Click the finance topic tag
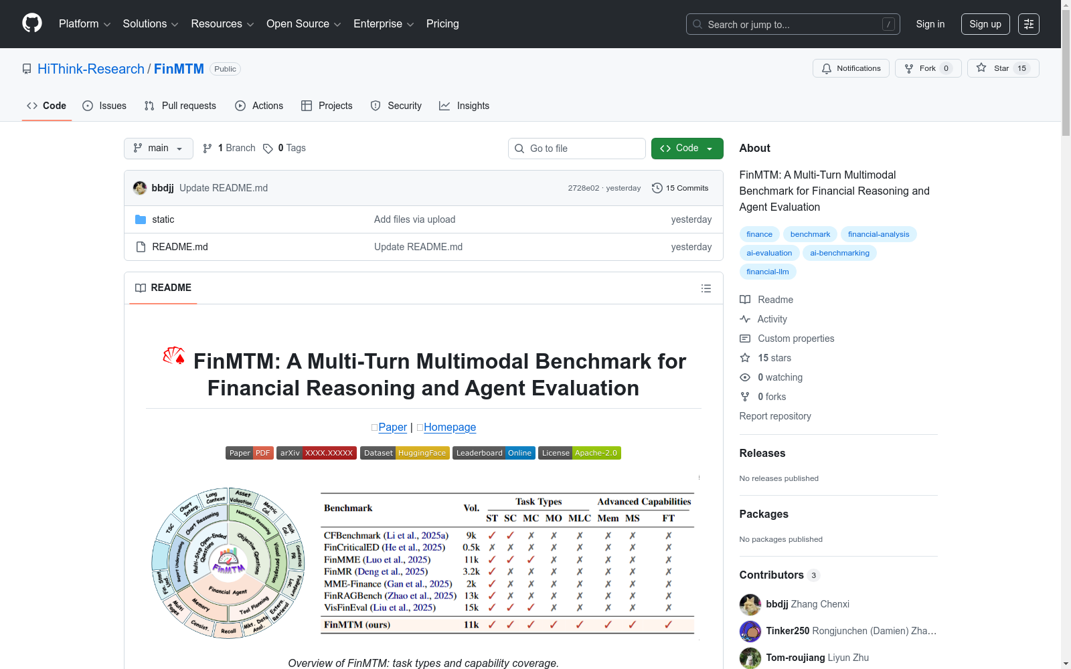Viewport: 1071px width, 669px height. (x=759, y=234)
